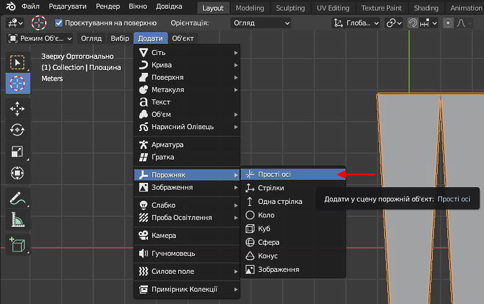Open the Об'єкт object menu
This screenshot has height=304, width=484.
(183, 38)
